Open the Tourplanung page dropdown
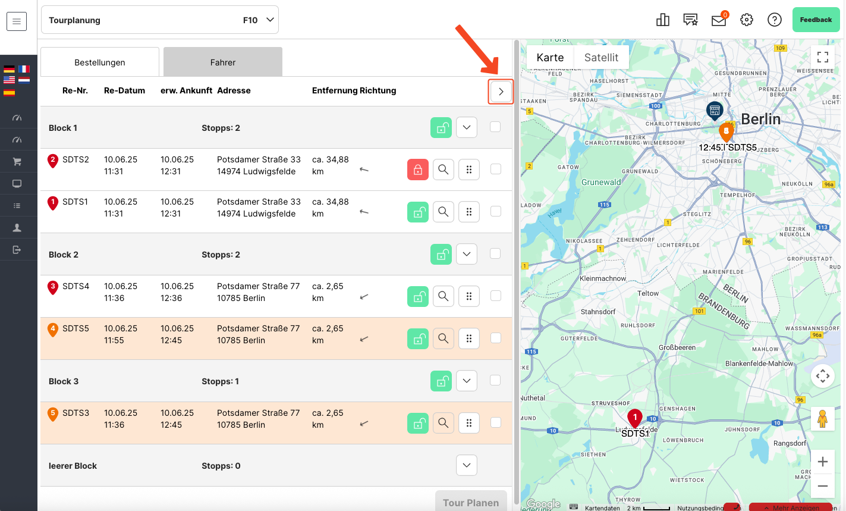This screenshot has width=846, height=511. tap(160, 20)
